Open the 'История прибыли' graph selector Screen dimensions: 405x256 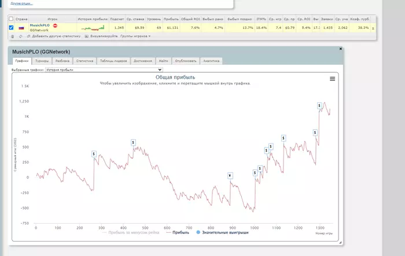[104, 70]
